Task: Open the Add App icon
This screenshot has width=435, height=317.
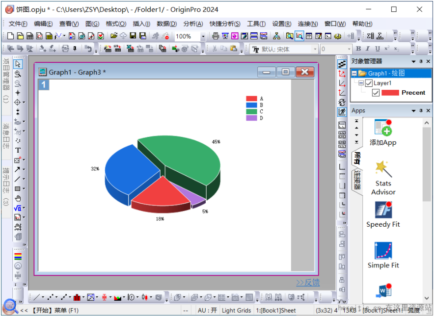Action: coord(383,132)
